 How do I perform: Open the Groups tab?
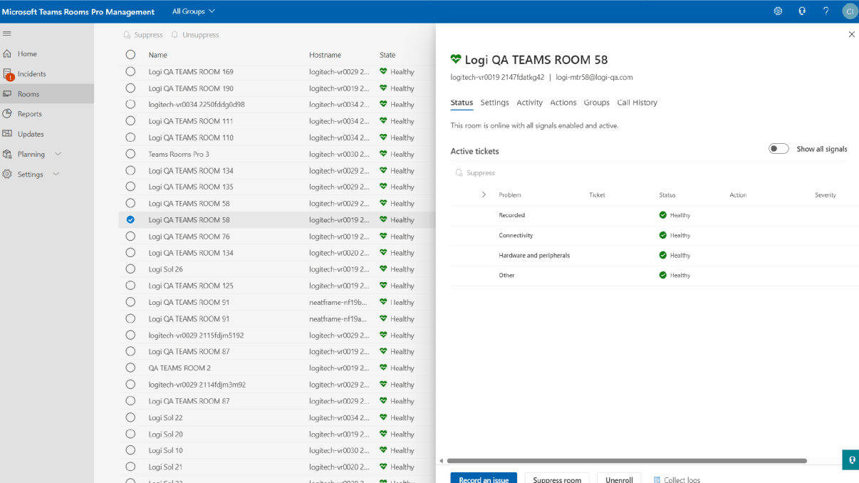click(x=597, y=103)
